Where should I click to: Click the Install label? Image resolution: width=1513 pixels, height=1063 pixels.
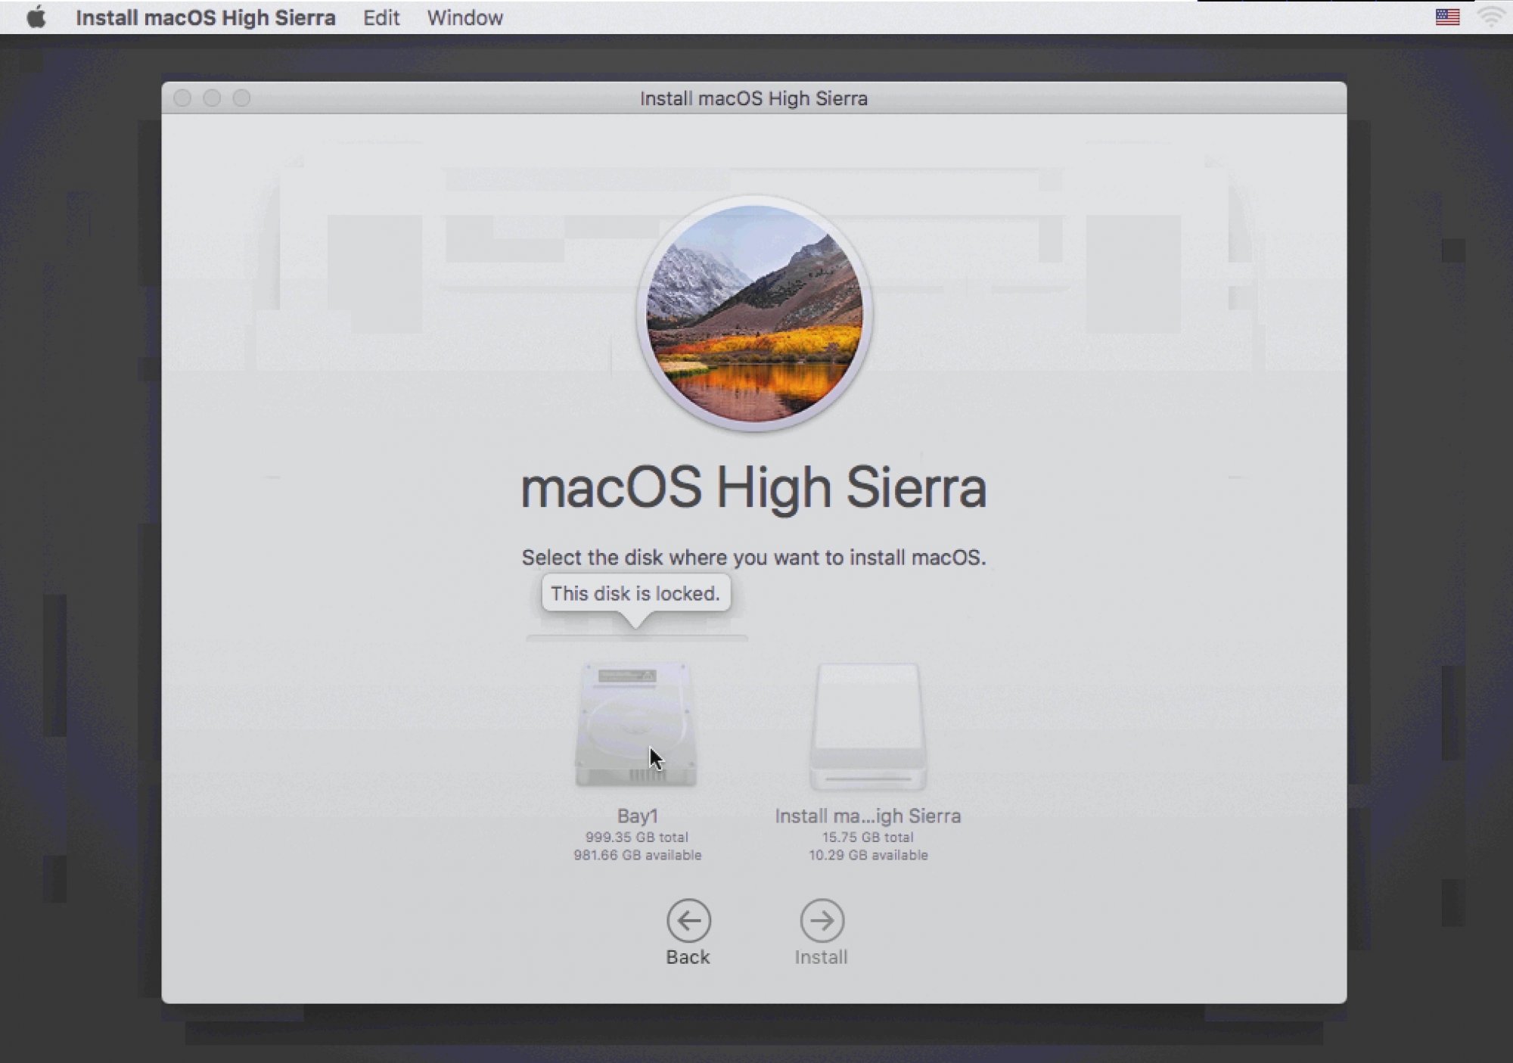pyautogui.click(x=821, y=957)
